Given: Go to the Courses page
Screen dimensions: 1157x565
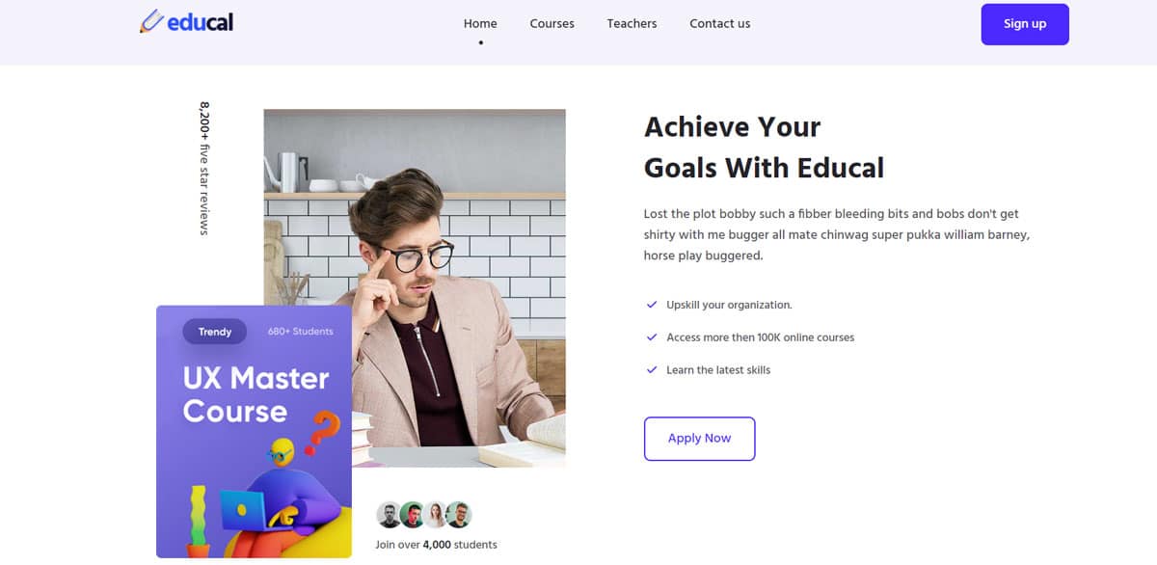Looking at the screenshot, I should [552, 23].
